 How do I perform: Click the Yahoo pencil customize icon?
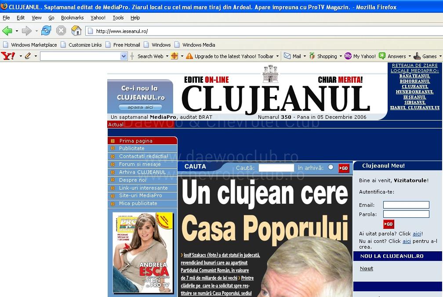tap(28, 56)
